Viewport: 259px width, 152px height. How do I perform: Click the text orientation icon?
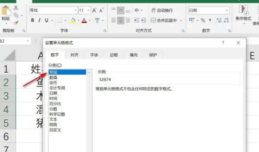coord(137,11)
